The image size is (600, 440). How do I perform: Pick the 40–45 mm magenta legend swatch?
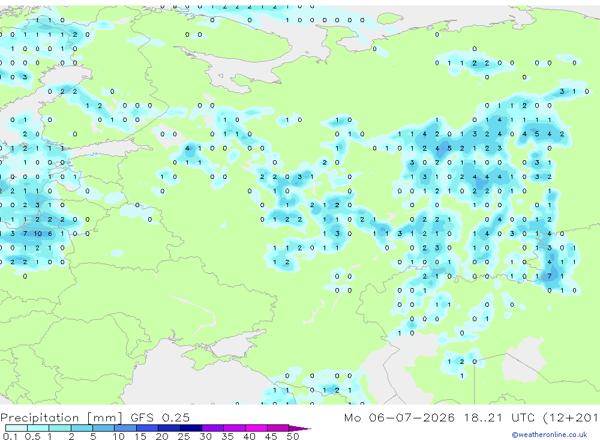coord(256,428)
